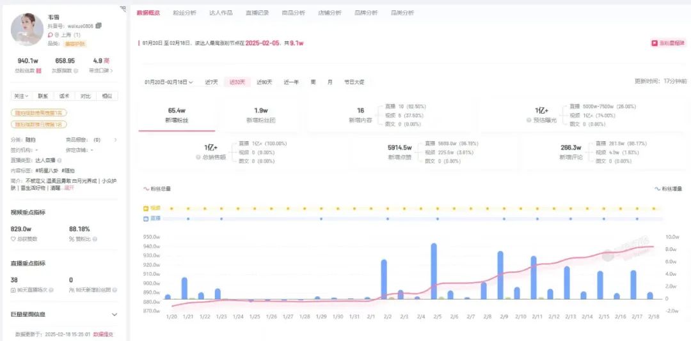Viewport: 691px width, 341px height.
Task: Select the 近30天 time filter
Action: coord(237,82)
